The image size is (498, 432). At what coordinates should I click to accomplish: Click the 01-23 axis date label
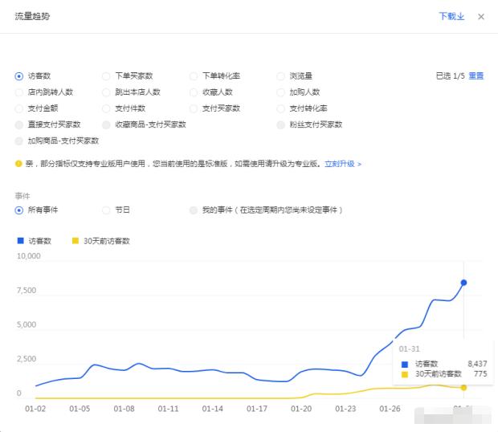pos(345,409)
